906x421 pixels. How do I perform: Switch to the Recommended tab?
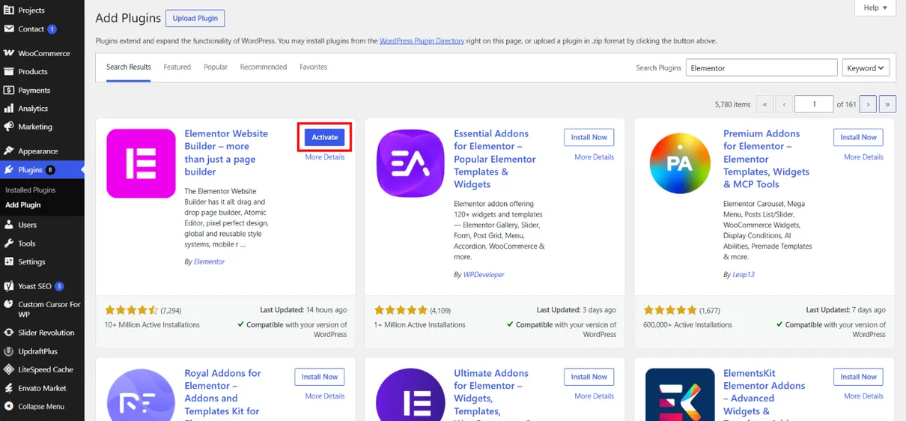tap(264, 67)
